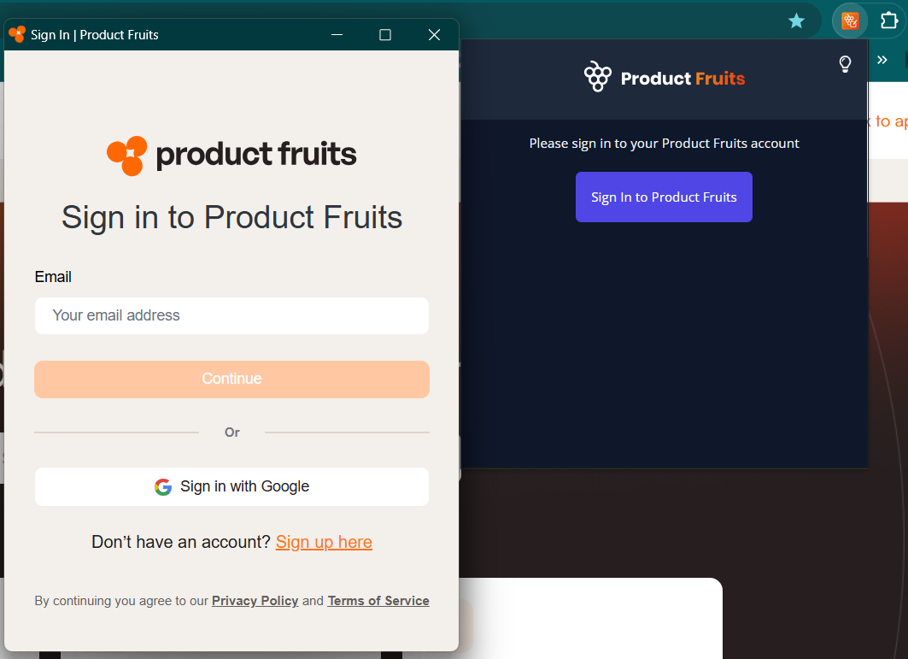
Task: Click the lightbulb icon in popup
Action: tap(845, 64)
